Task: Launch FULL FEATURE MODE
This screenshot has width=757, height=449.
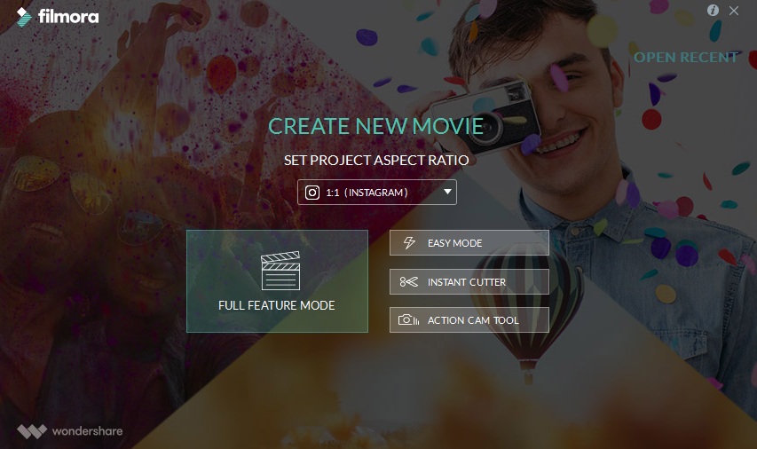Action: (277, 281)
